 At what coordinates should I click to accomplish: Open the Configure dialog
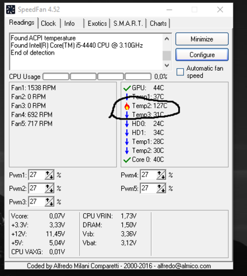point(202,55)
